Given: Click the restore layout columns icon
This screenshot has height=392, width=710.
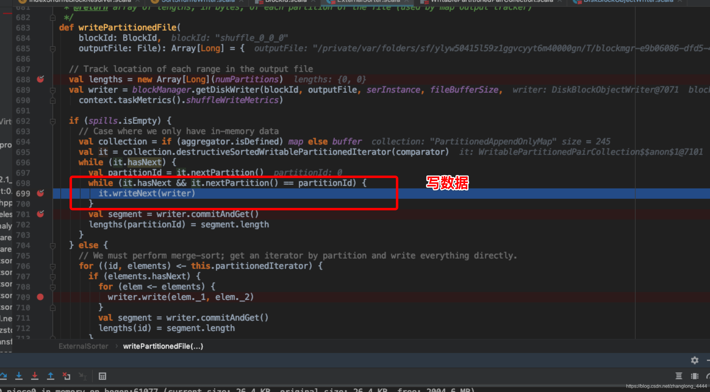Looking at the screenshot, I should click(x=694, y=376).
